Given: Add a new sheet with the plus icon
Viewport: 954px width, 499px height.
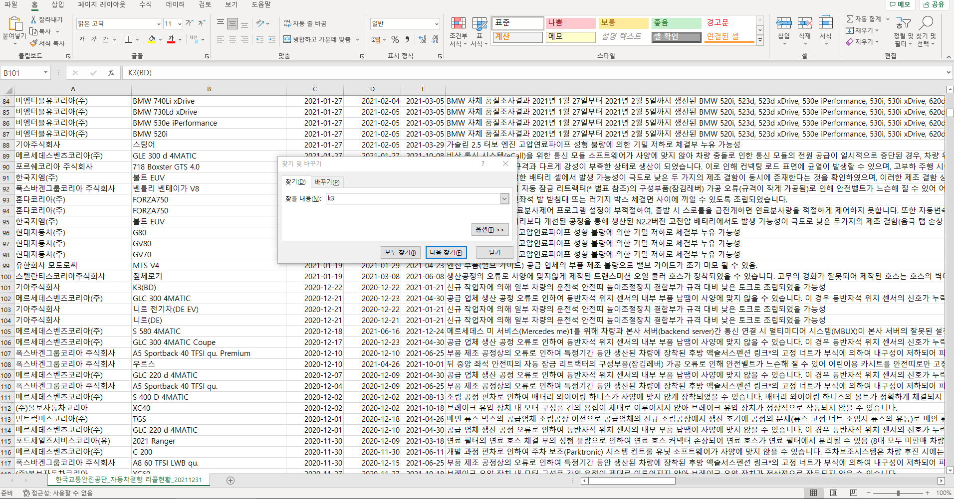Looking at the screenshot, I should [x=231, y=481].
